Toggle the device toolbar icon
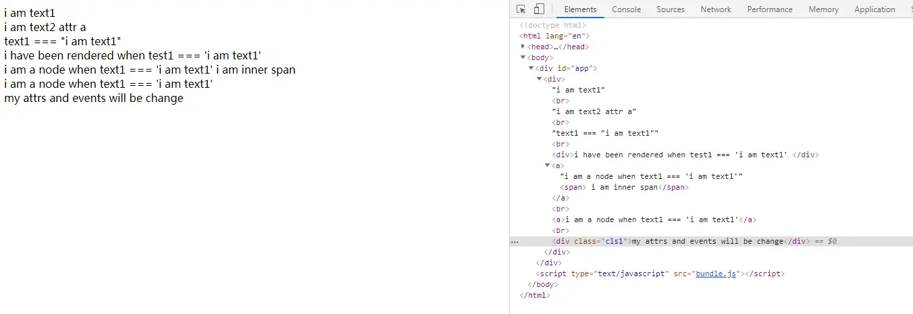This screenshot has width=913, height=314. 539,9
